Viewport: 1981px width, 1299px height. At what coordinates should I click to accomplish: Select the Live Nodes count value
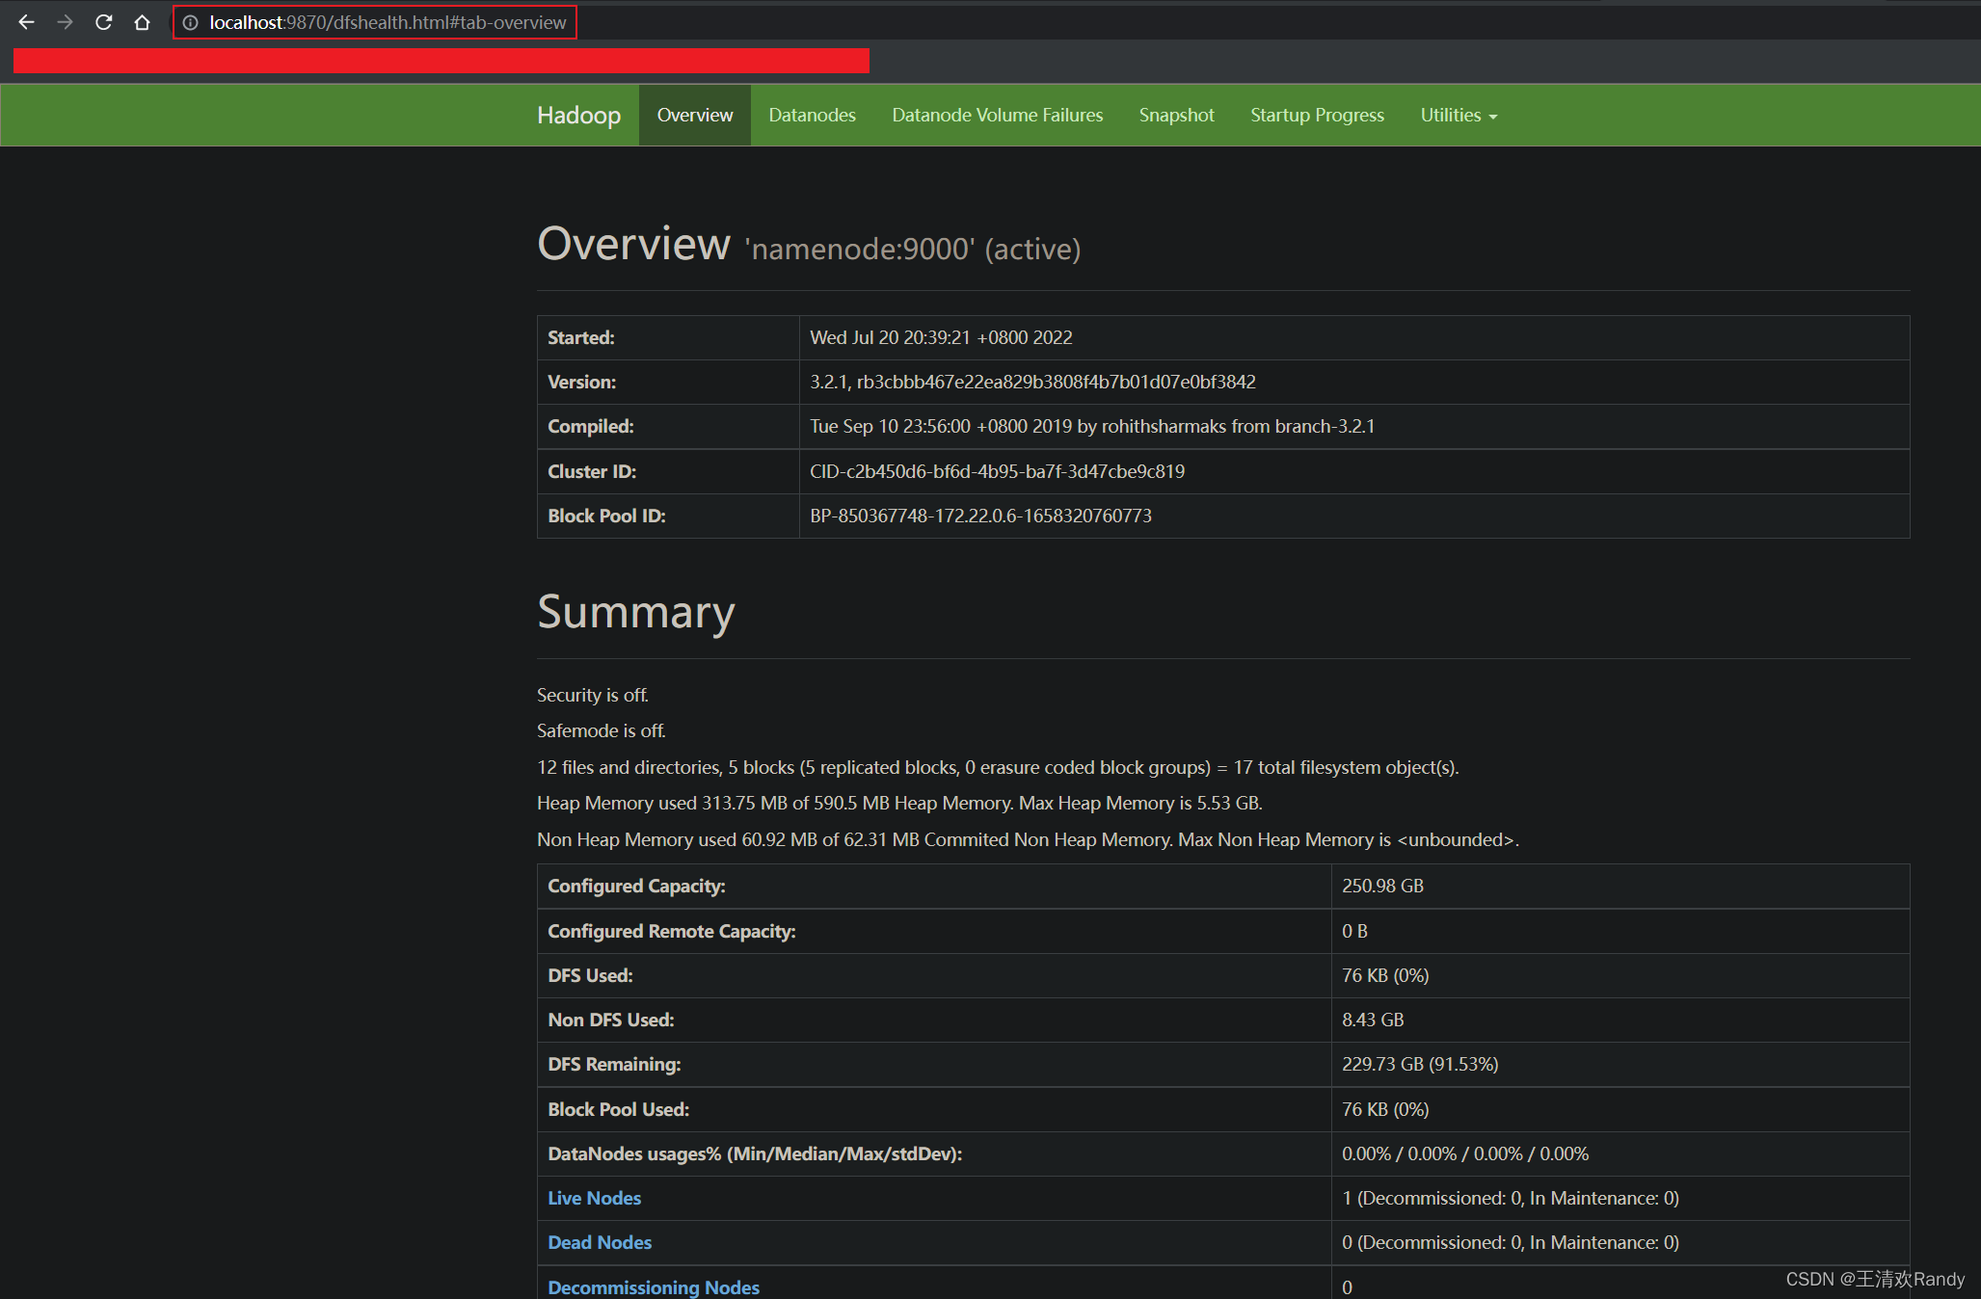[1511, 1198]
